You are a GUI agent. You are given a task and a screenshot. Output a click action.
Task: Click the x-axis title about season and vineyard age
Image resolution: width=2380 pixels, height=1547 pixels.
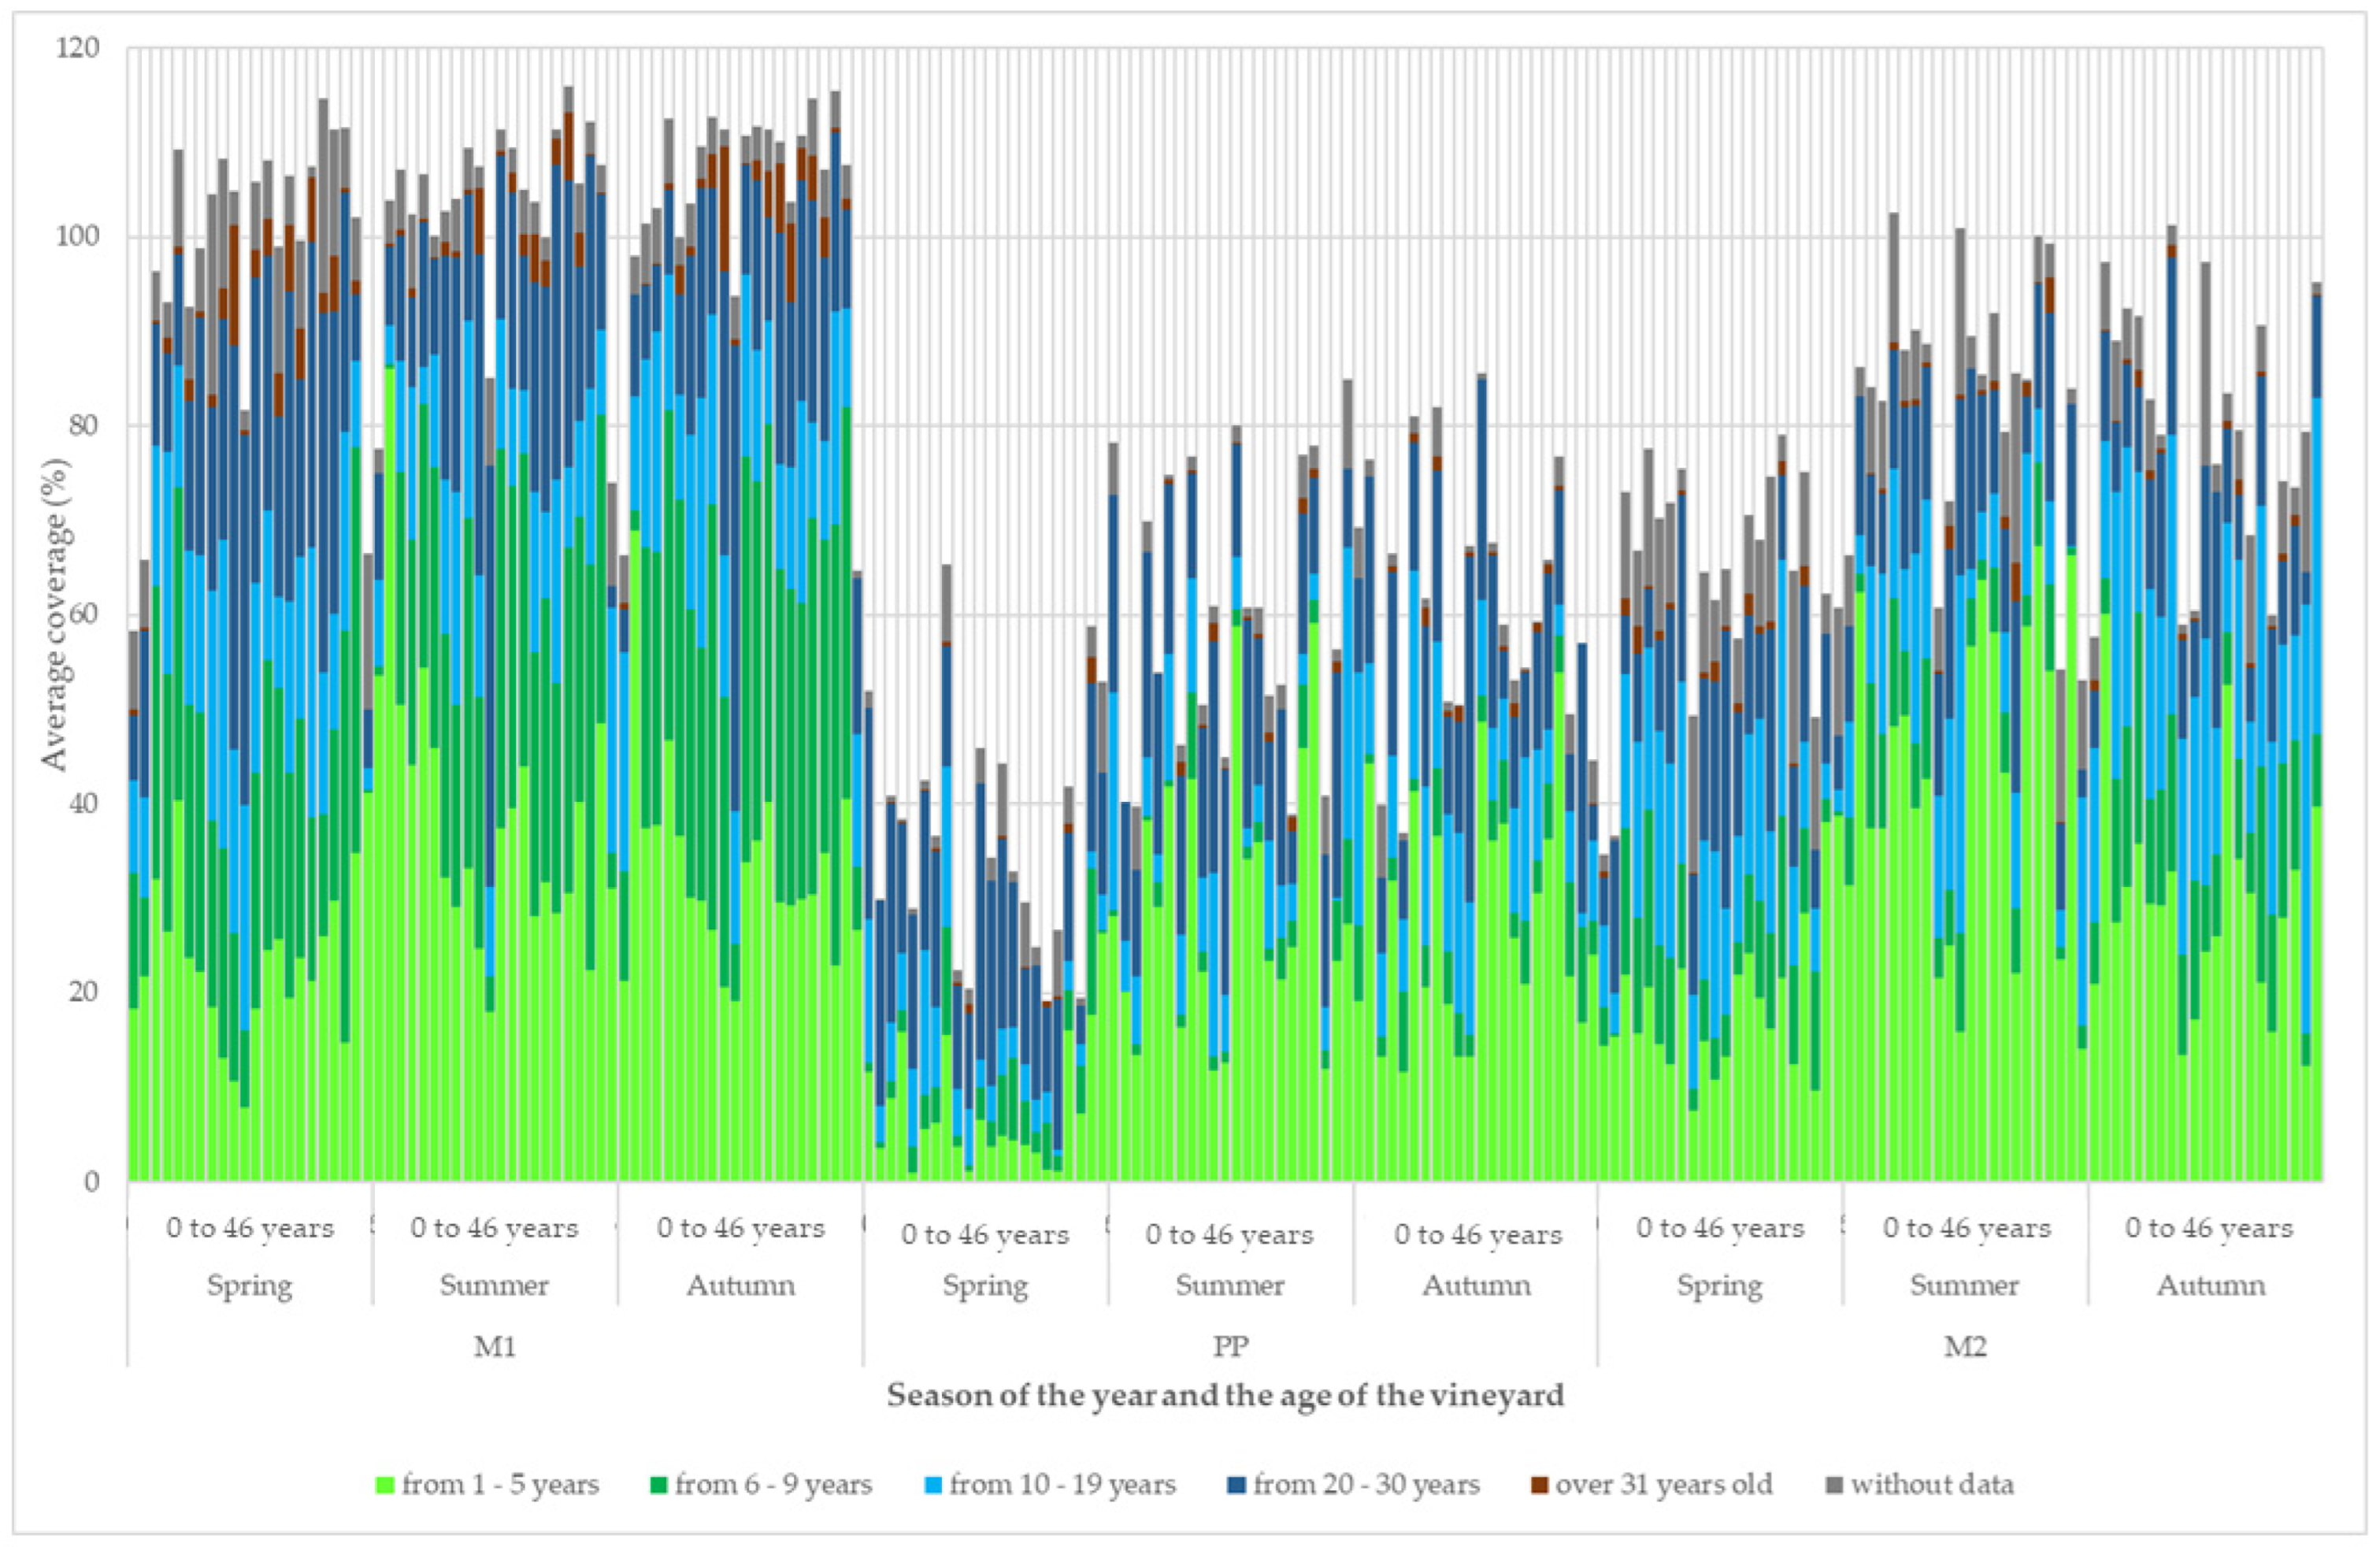[x=1225, y=1394]
